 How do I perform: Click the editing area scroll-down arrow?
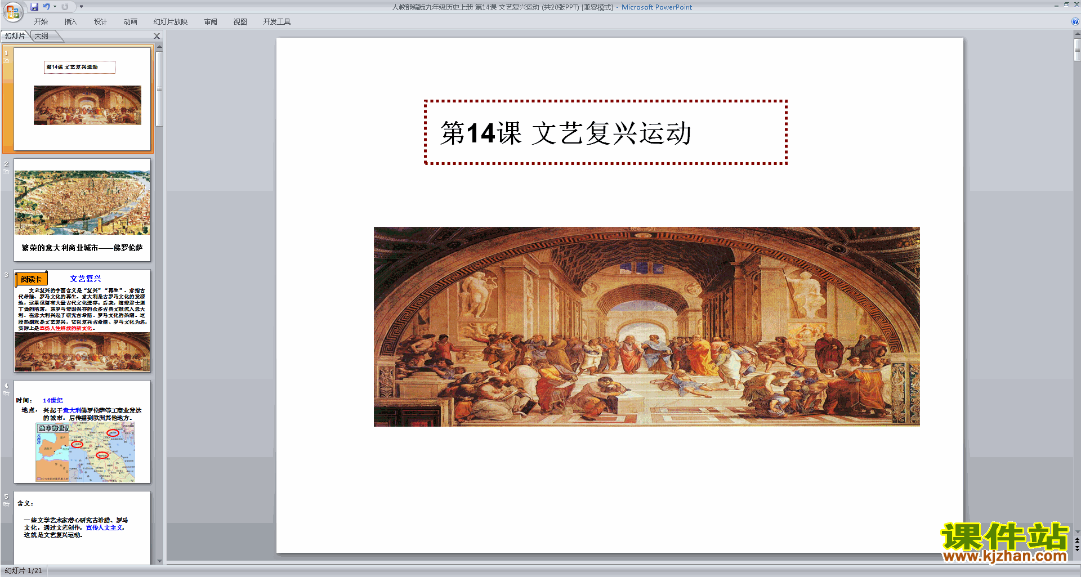1077,531
